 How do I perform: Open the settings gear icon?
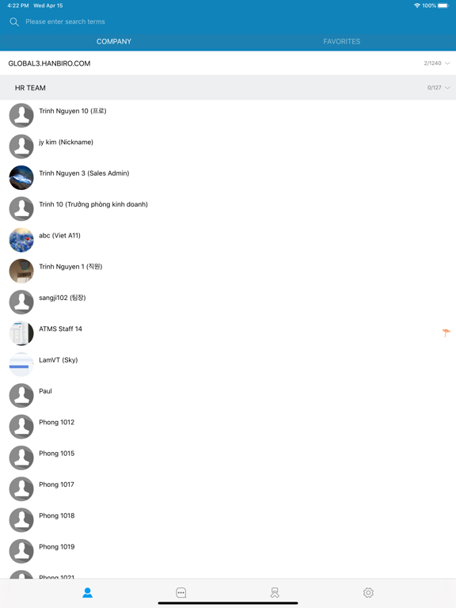[368, 592]
